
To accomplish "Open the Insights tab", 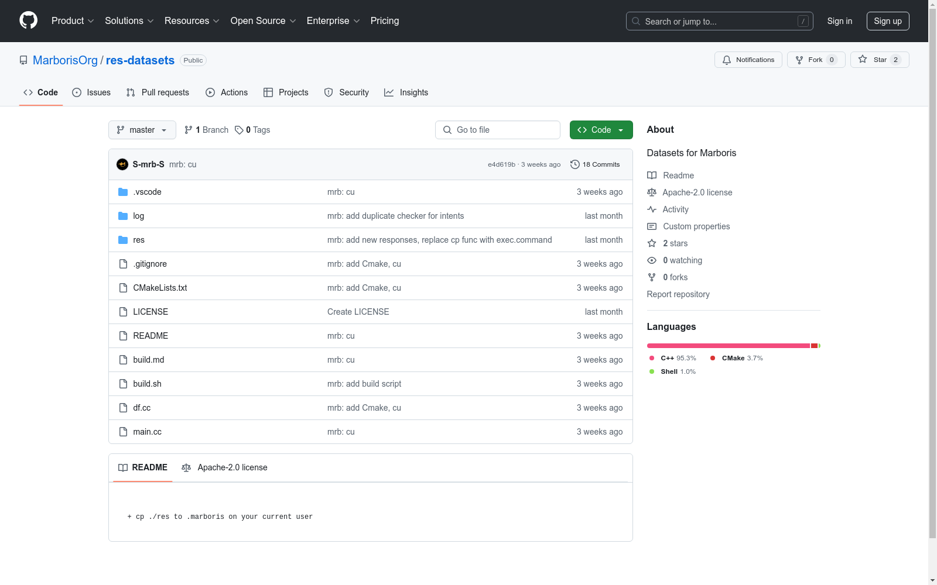I will 406,92.
